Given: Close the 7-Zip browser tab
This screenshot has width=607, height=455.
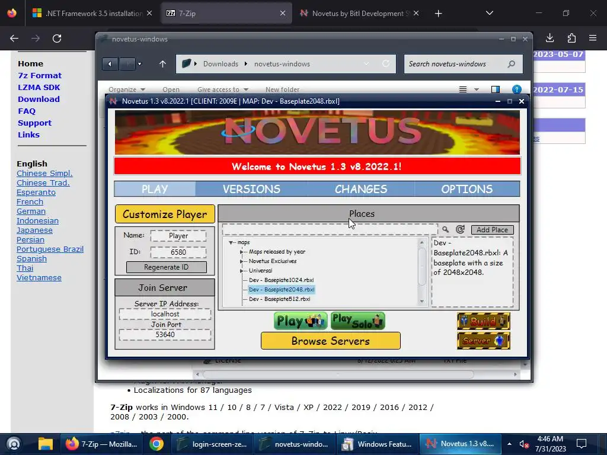Looking at the screenshot, I should 283,13.
